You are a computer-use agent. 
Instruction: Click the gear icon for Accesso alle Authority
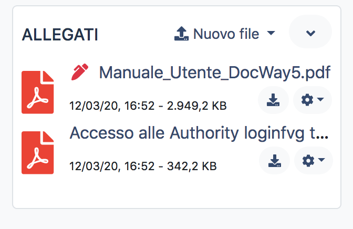point(308,161)
